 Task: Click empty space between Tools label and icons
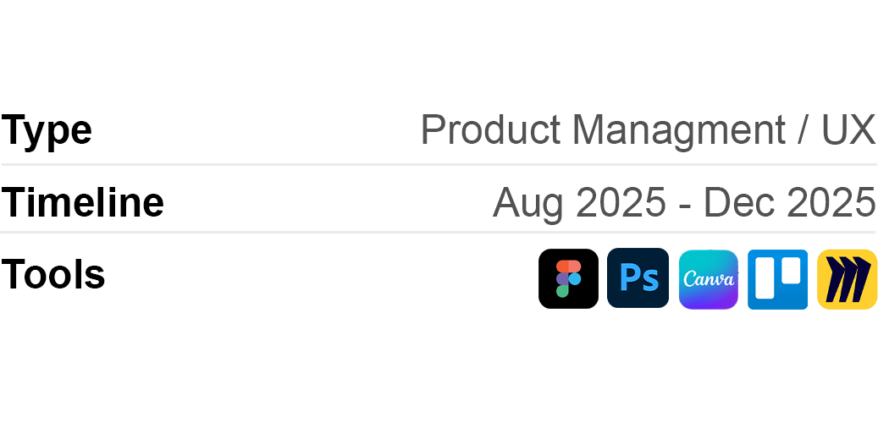[322, 277]
